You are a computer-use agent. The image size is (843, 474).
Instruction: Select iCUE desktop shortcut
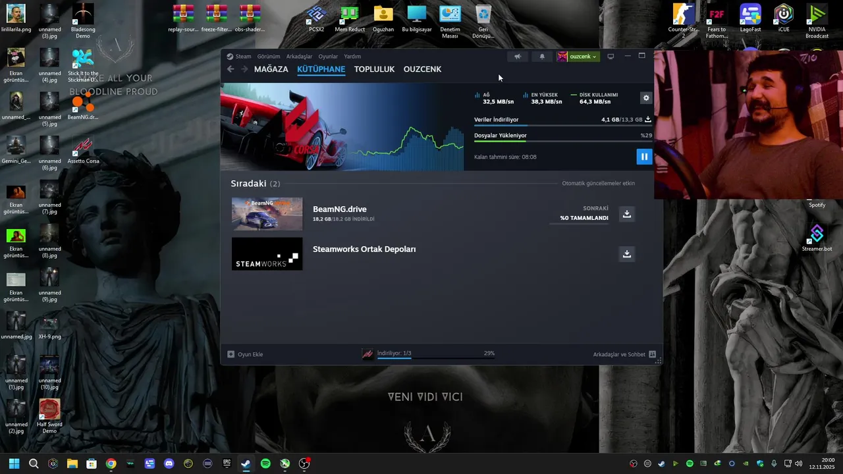[784, 19]
